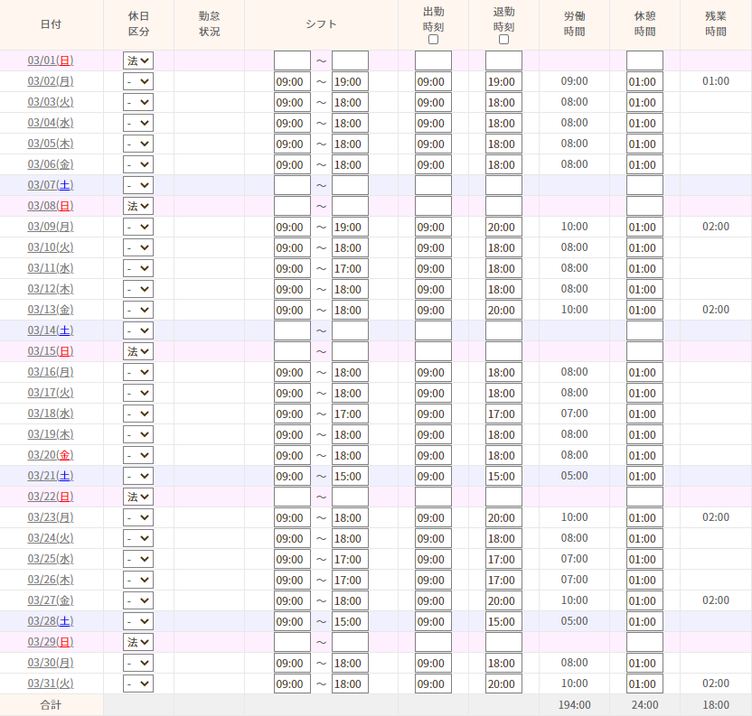This screenshot has height=716, width=752.
Task: Click 03/09 労働時間 value 10:00
Action: pos(574,227)
